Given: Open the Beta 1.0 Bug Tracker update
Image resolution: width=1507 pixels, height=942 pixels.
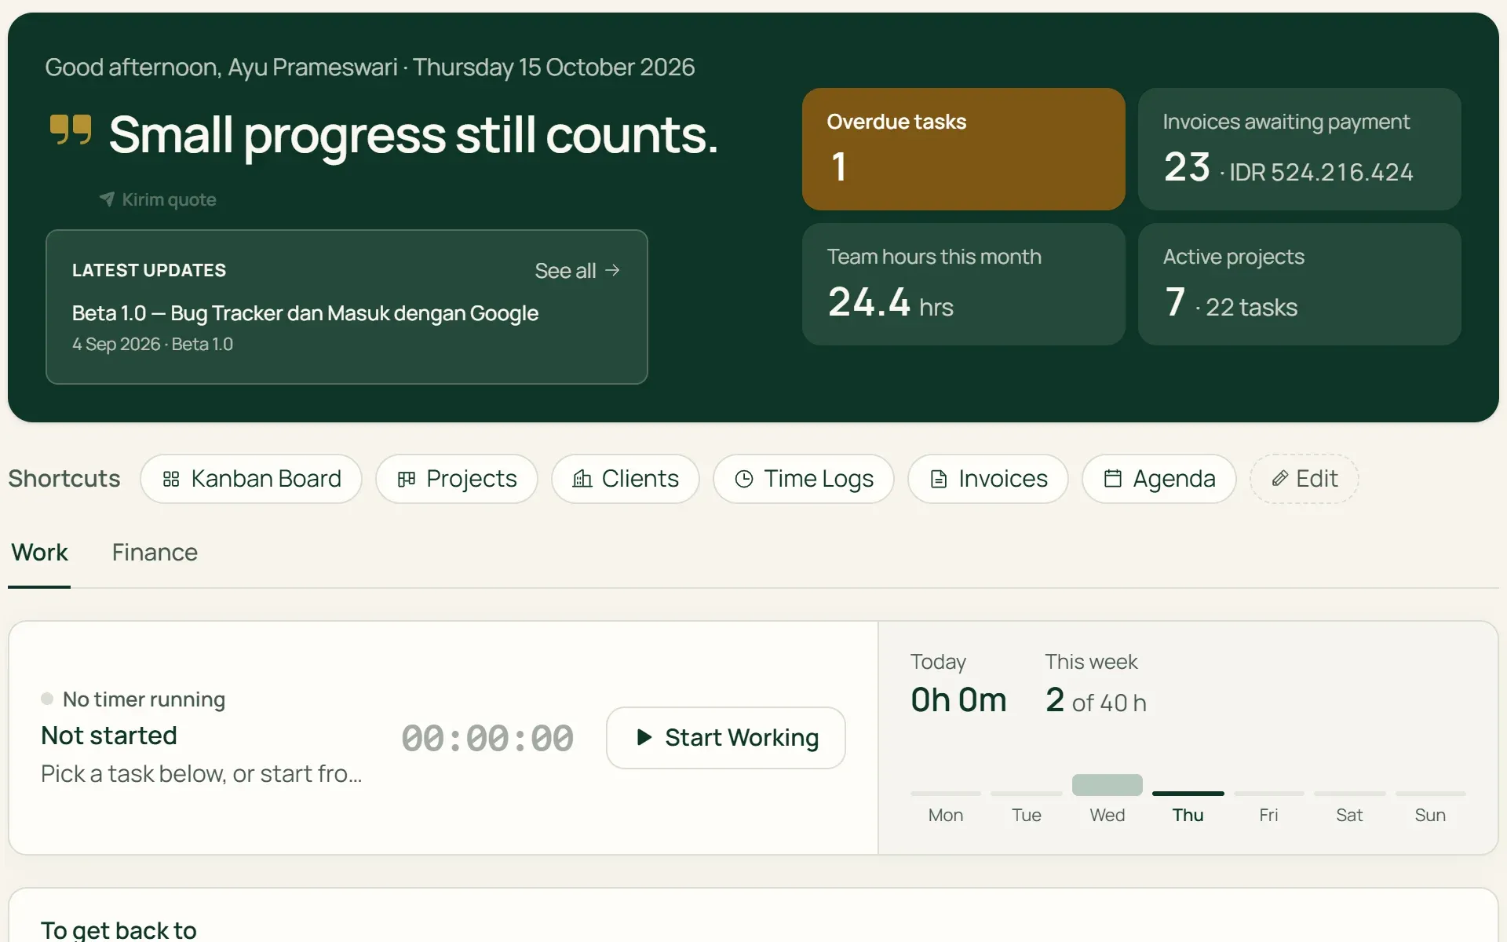Looking at the screenshot, I should pos(305,313).
